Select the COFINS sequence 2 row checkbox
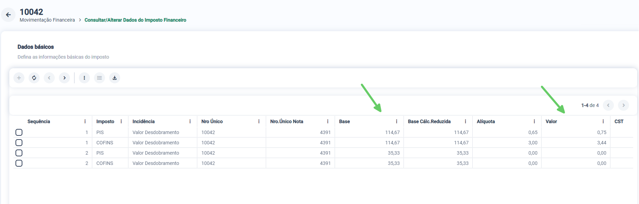This screenshot has width=639, height=204. (19, 163)
